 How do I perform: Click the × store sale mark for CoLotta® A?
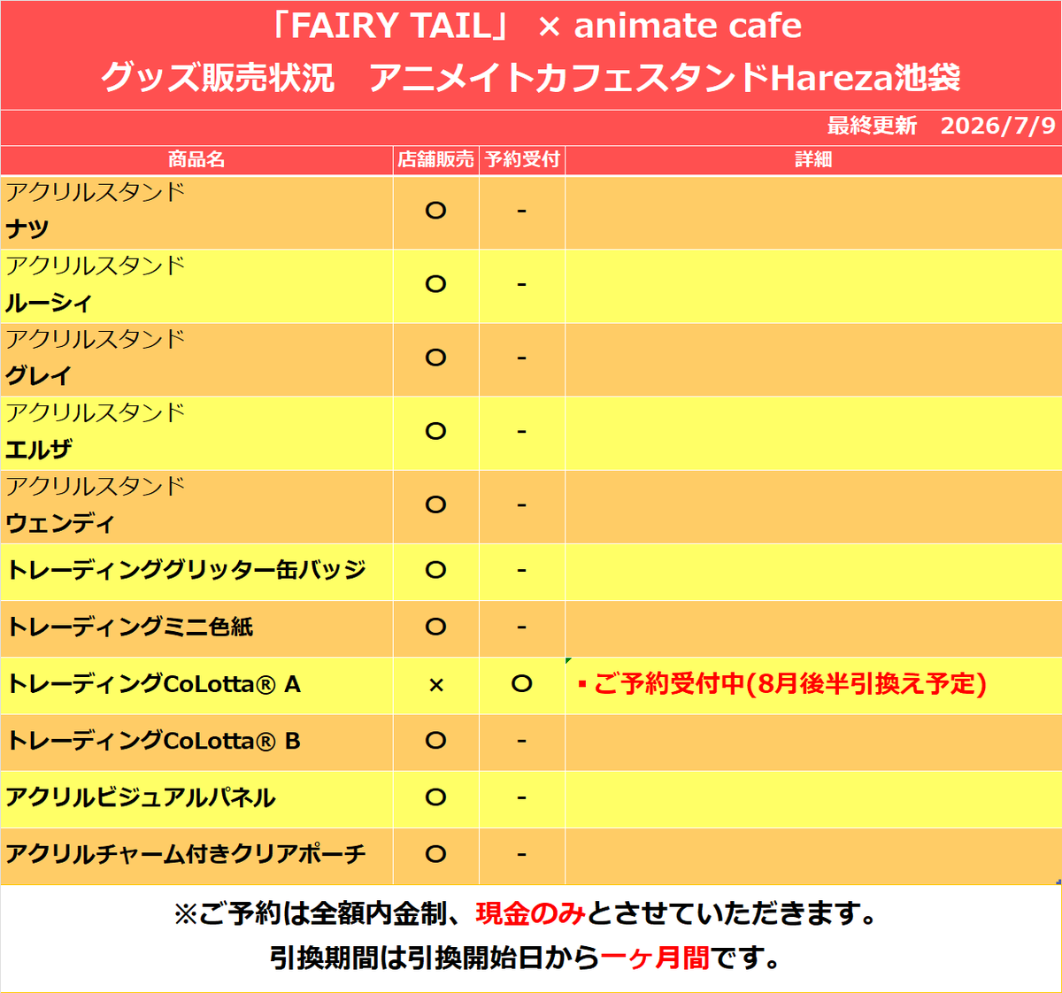click(435, 685)
